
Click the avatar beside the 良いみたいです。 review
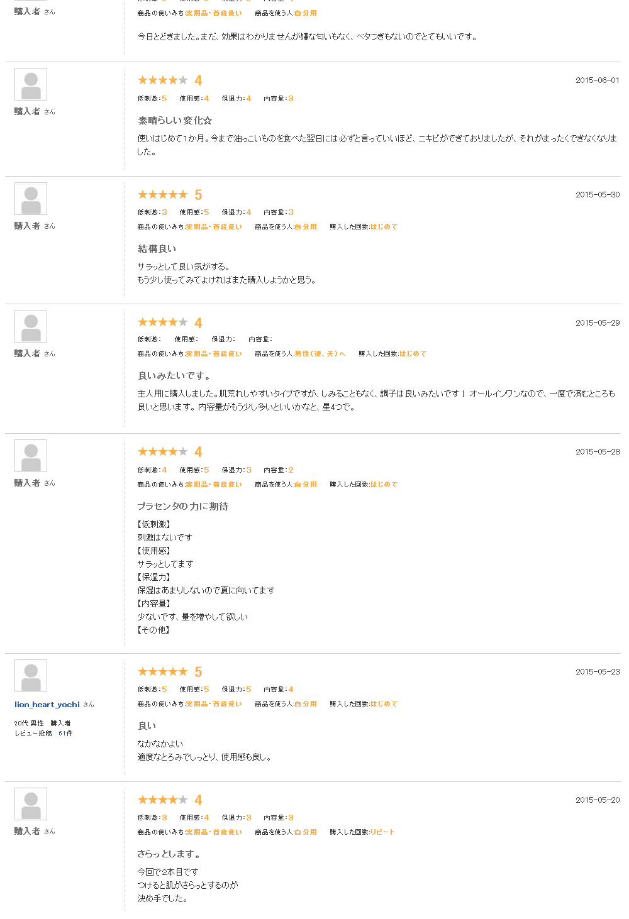(x=31, y=326)
